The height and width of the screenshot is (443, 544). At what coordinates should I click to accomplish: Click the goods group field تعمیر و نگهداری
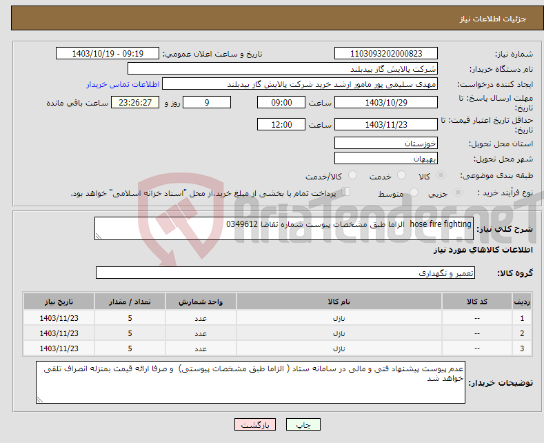(x=285, y=273)
